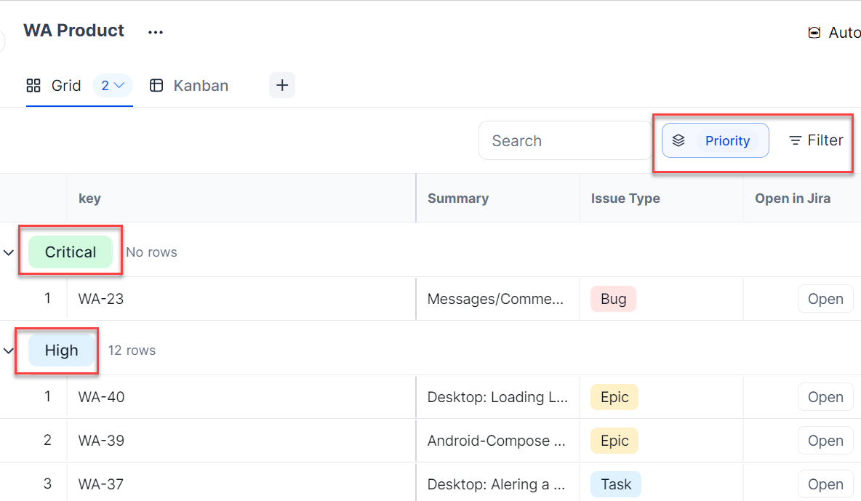The width and height of the screenshot is (861, 501).
Task: Switch to the Kanban tab
Action: 201,86
